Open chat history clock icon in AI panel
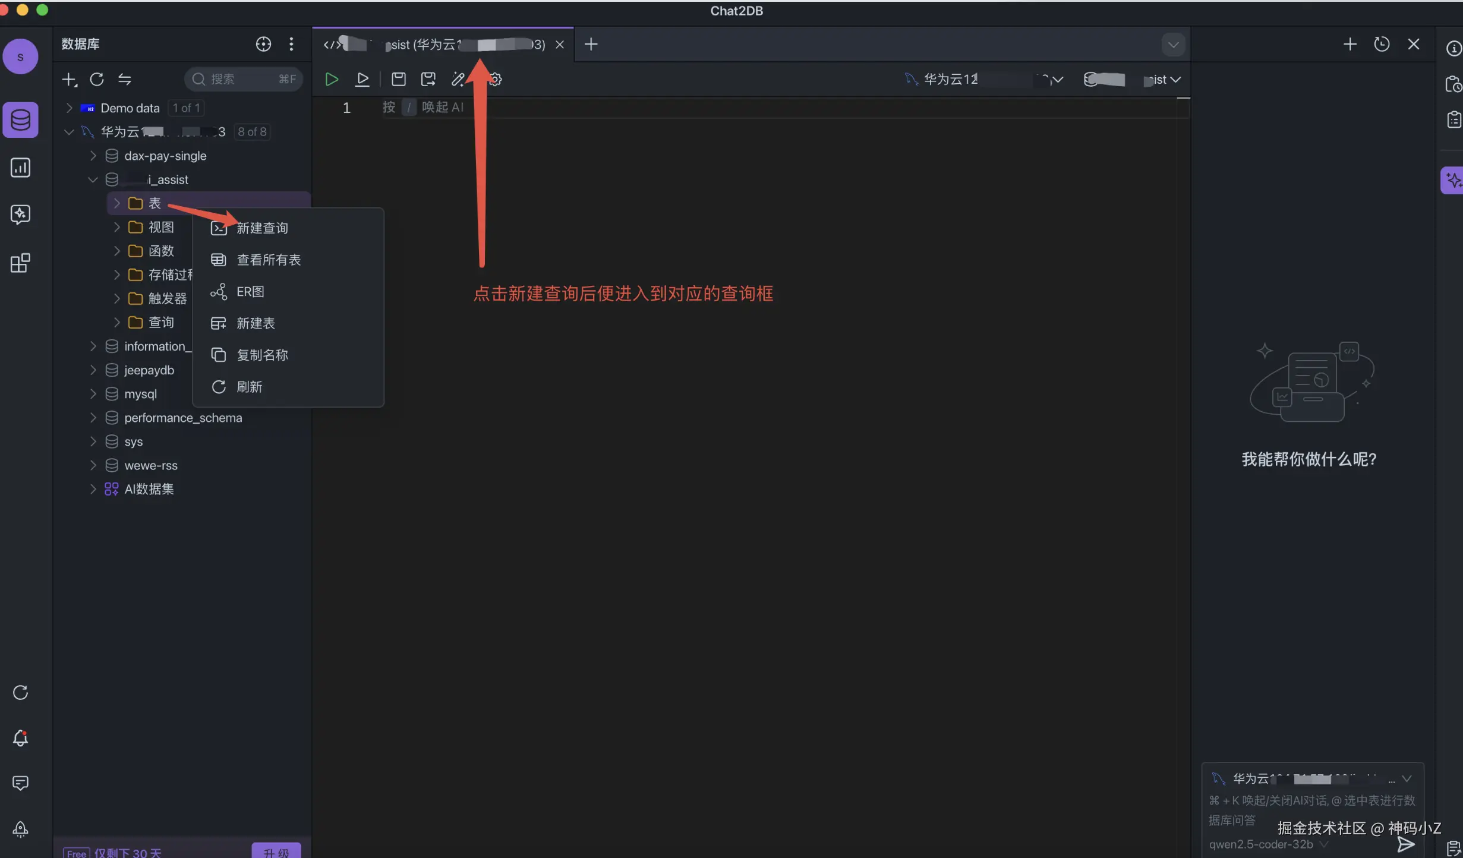This screenshot has height=858, width=1463. tap(1382, 44)
